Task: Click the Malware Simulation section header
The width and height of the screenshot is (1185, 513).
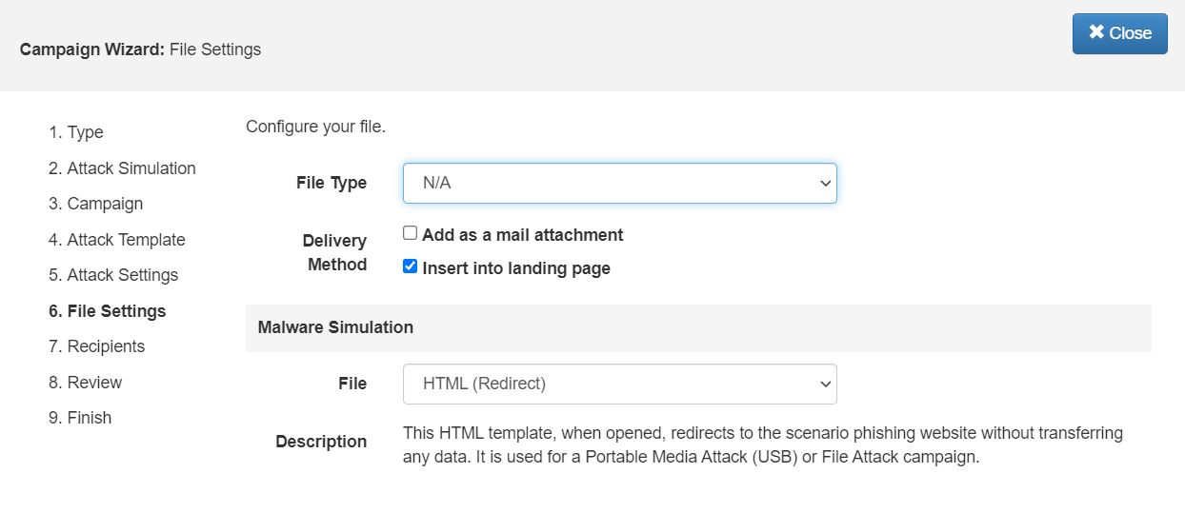Action: [x=335, y=327]
